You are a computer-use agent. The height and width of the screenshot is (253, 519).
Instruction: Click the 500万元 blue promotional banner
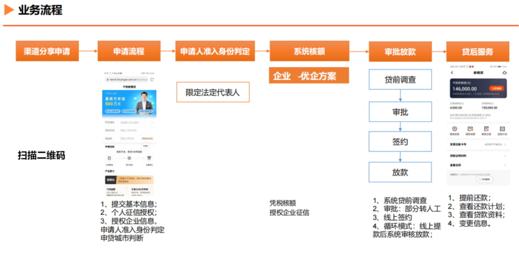[x=129, y=104]
